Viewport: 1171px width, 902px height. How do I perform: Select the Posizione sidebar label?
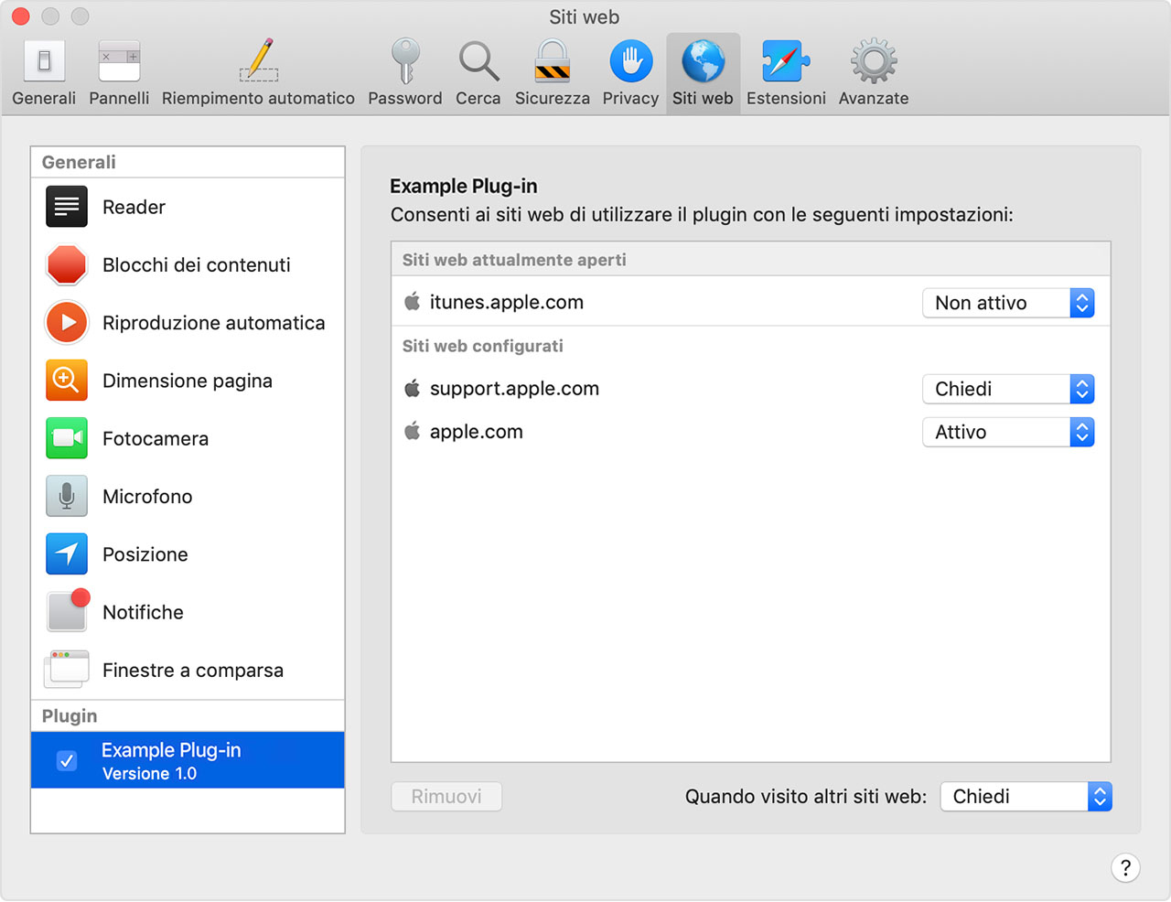pyautogui.click(x=145, y=554)
